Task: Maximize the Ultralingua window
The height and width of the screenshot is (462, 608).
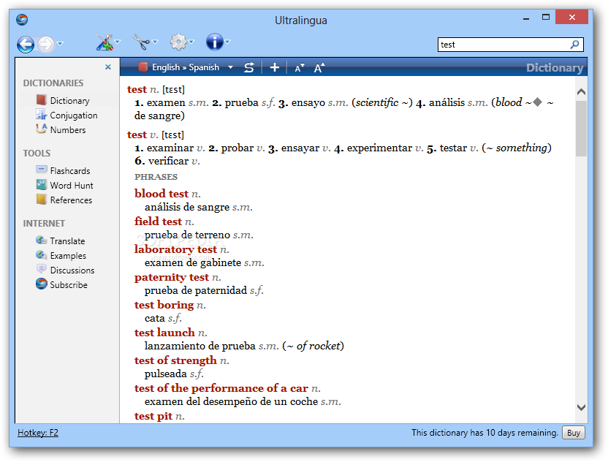Action: pos(546,18)
